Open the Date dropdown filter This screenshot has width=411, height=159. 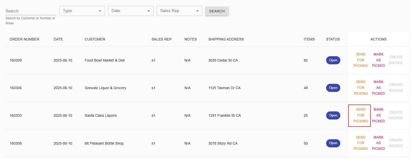click(130, 11)
